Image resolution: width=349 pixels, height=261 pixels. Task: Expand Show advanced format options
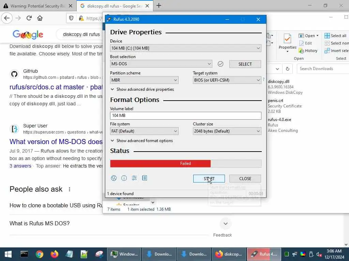141,140
